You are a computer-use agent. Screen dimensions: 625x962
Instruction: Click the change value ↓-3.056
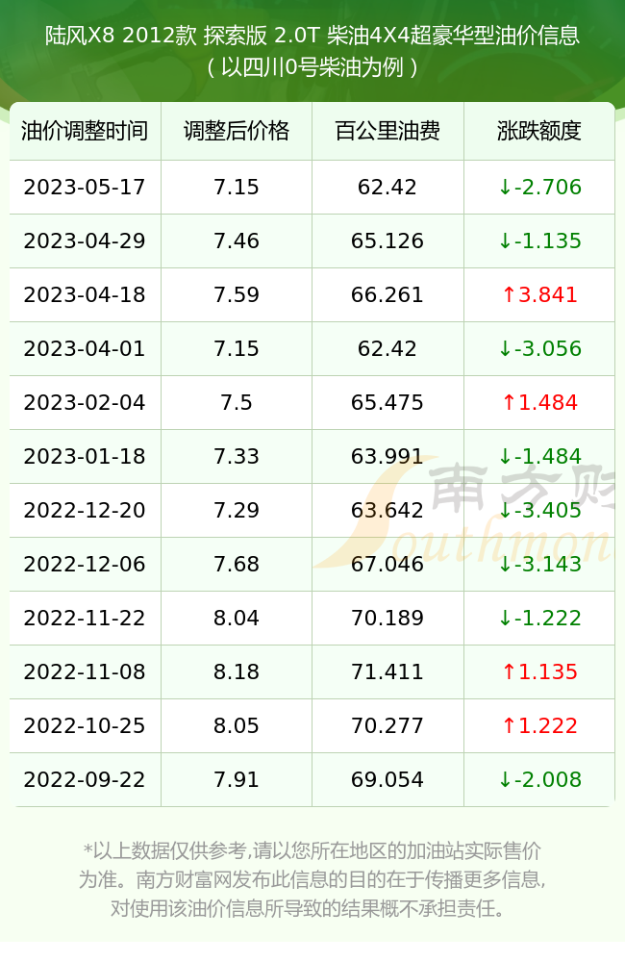click(x=539, y=349)
